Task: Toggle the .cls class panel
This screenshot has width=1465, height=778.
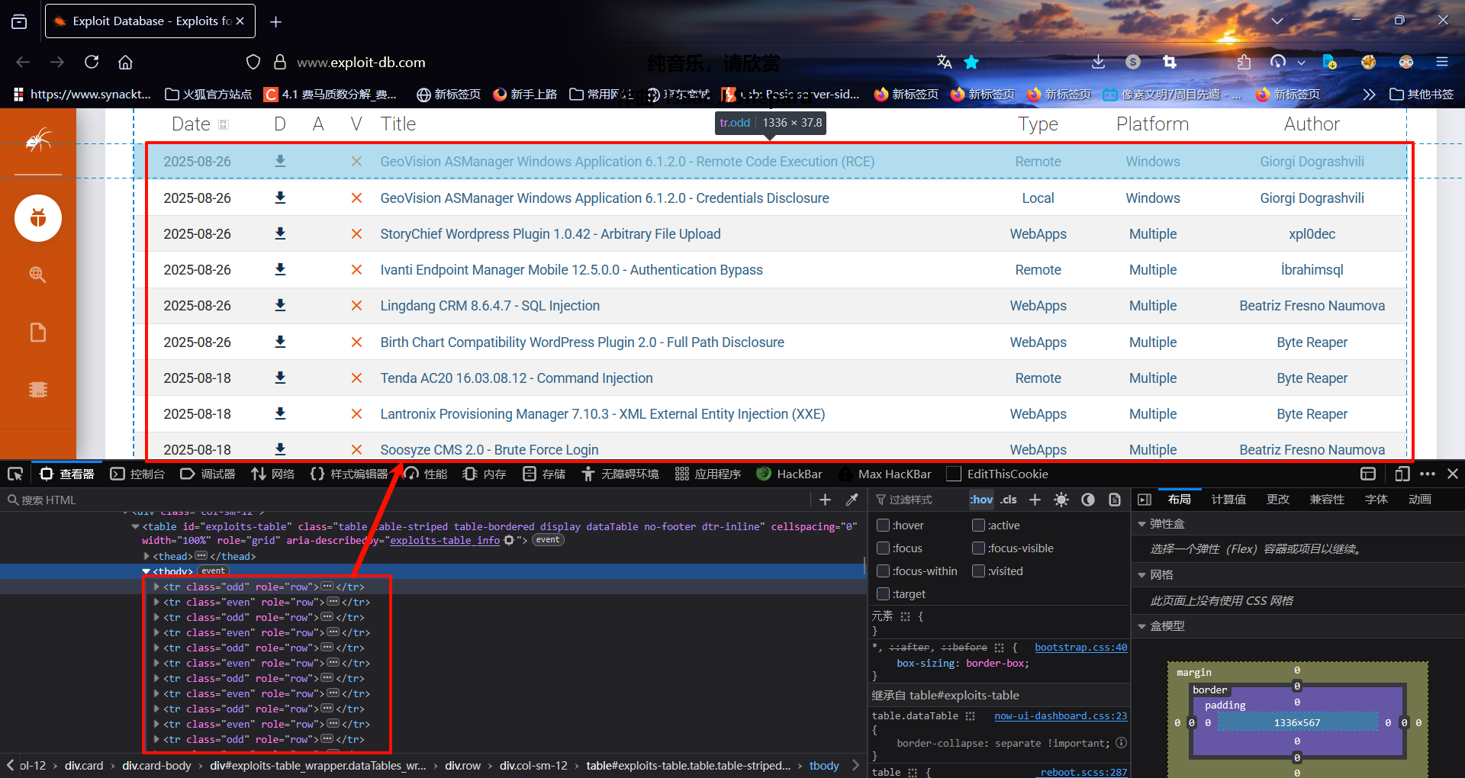Action: (1009, 500)
